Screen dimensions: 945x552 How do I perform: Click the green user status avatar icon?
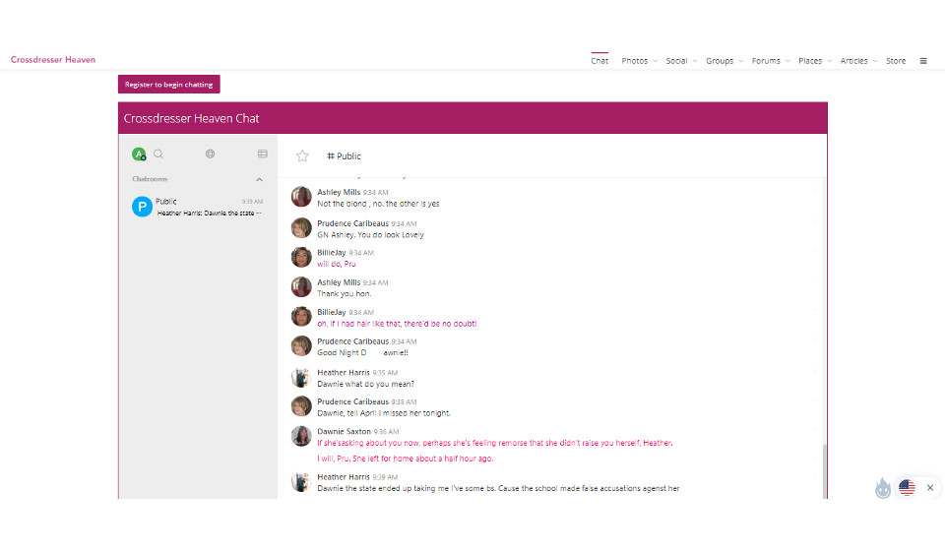coord(139,153)
